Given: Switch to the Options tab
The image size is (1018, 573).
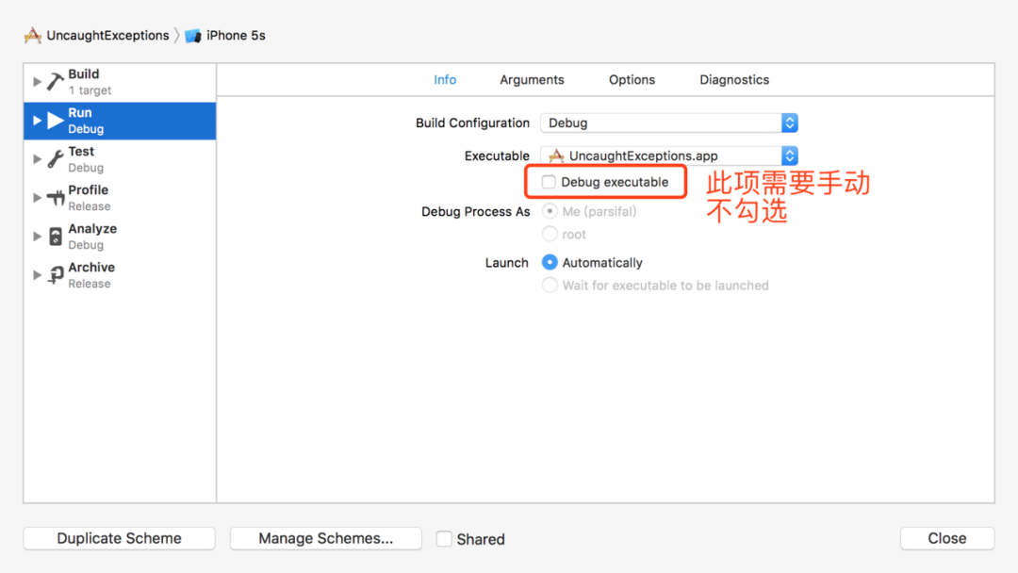Looking at the screenshot, I should tap(632, 80).
